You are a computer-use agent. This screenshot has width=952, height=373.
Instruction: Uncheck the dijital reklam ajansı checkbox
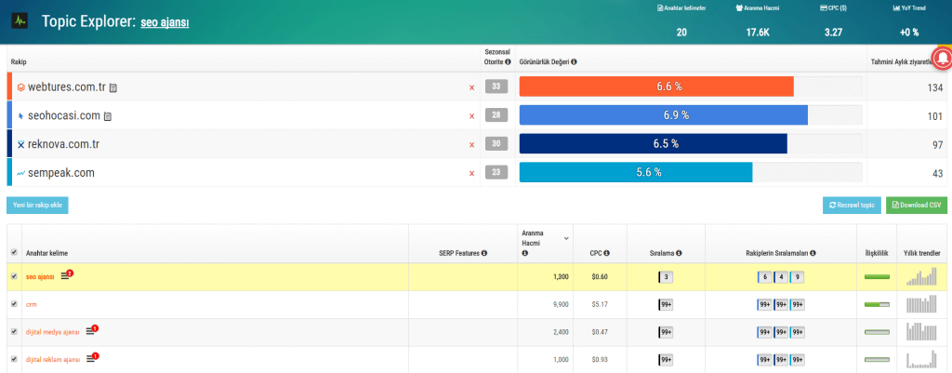pyautogui.click(x=14, y=360)
